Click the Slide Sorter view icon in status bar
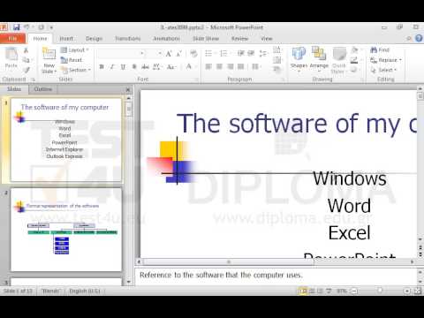 (x=312, y=291)
